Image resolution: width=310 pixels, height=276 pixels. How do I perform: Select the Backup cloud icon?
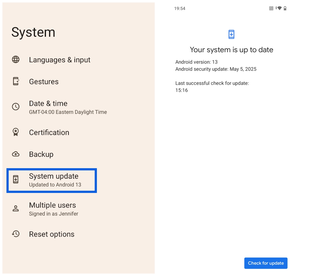16,154
